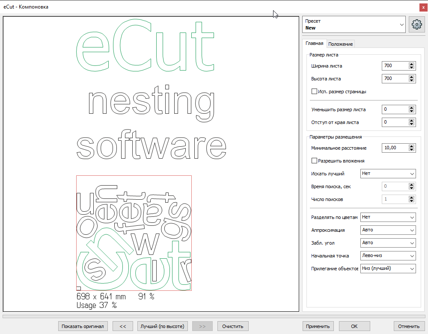Open the Прилегание объектов dropdown
The height and width of the screenshot is (334, 428).
388,268
